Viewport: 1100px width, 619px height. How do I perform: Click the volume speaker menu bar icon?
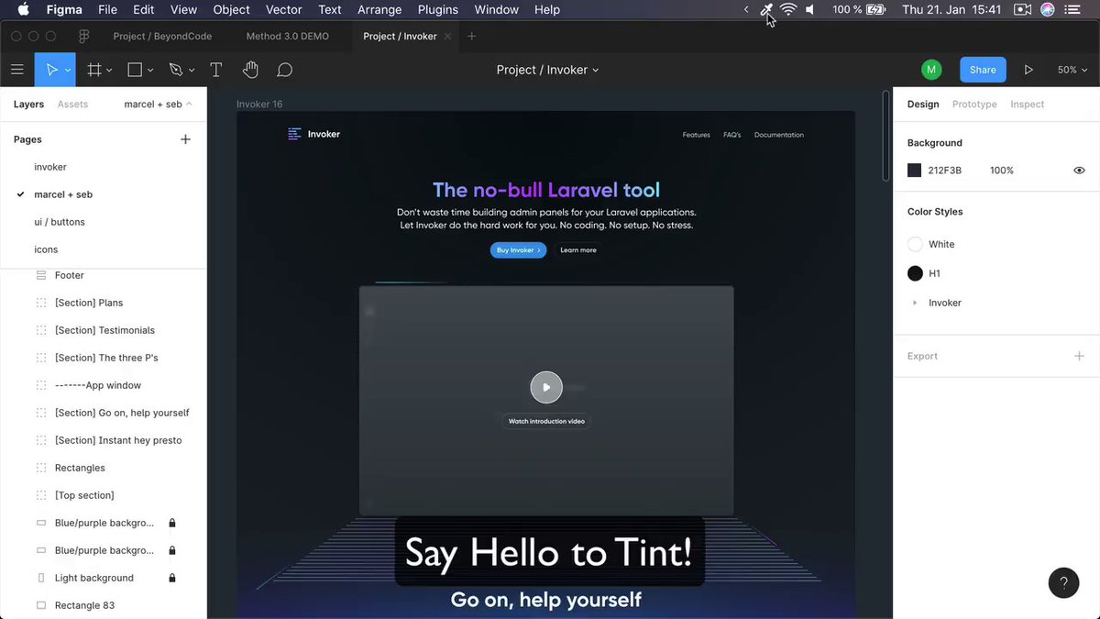[x=810, y=9]
